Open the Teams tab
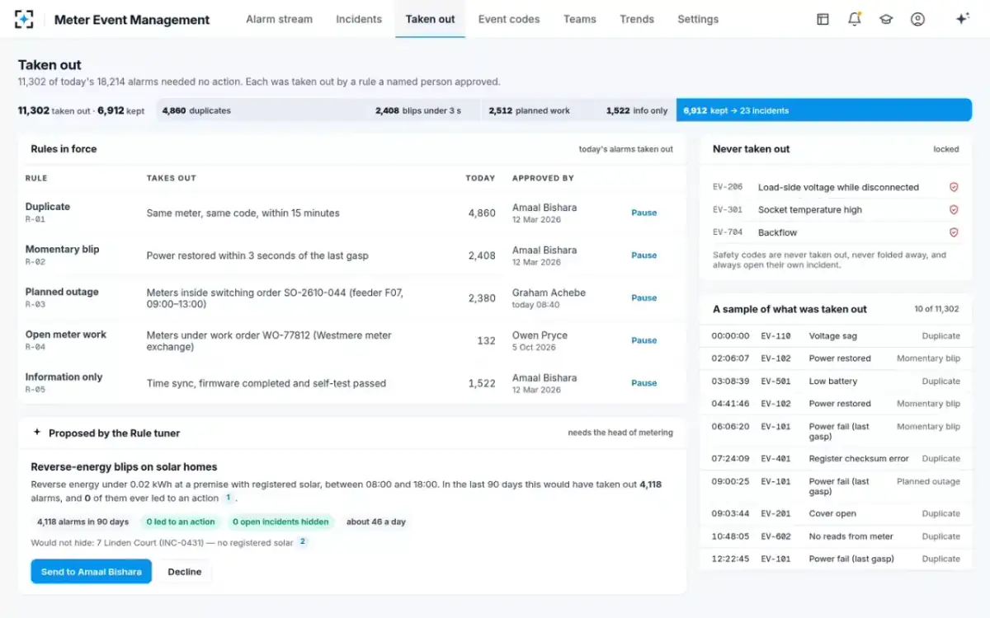Viewport: 990px width, 618px height. 580,19
